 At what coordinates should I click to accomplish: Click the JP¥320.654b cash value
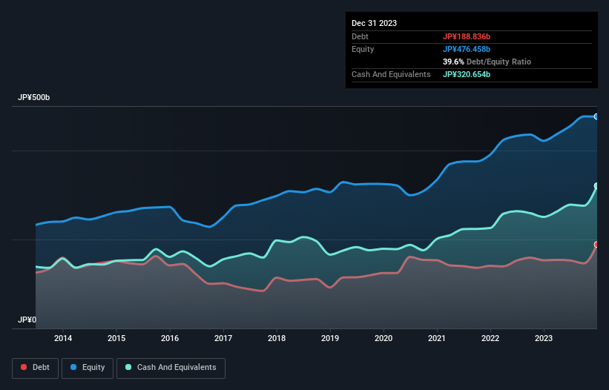point(467,74)
